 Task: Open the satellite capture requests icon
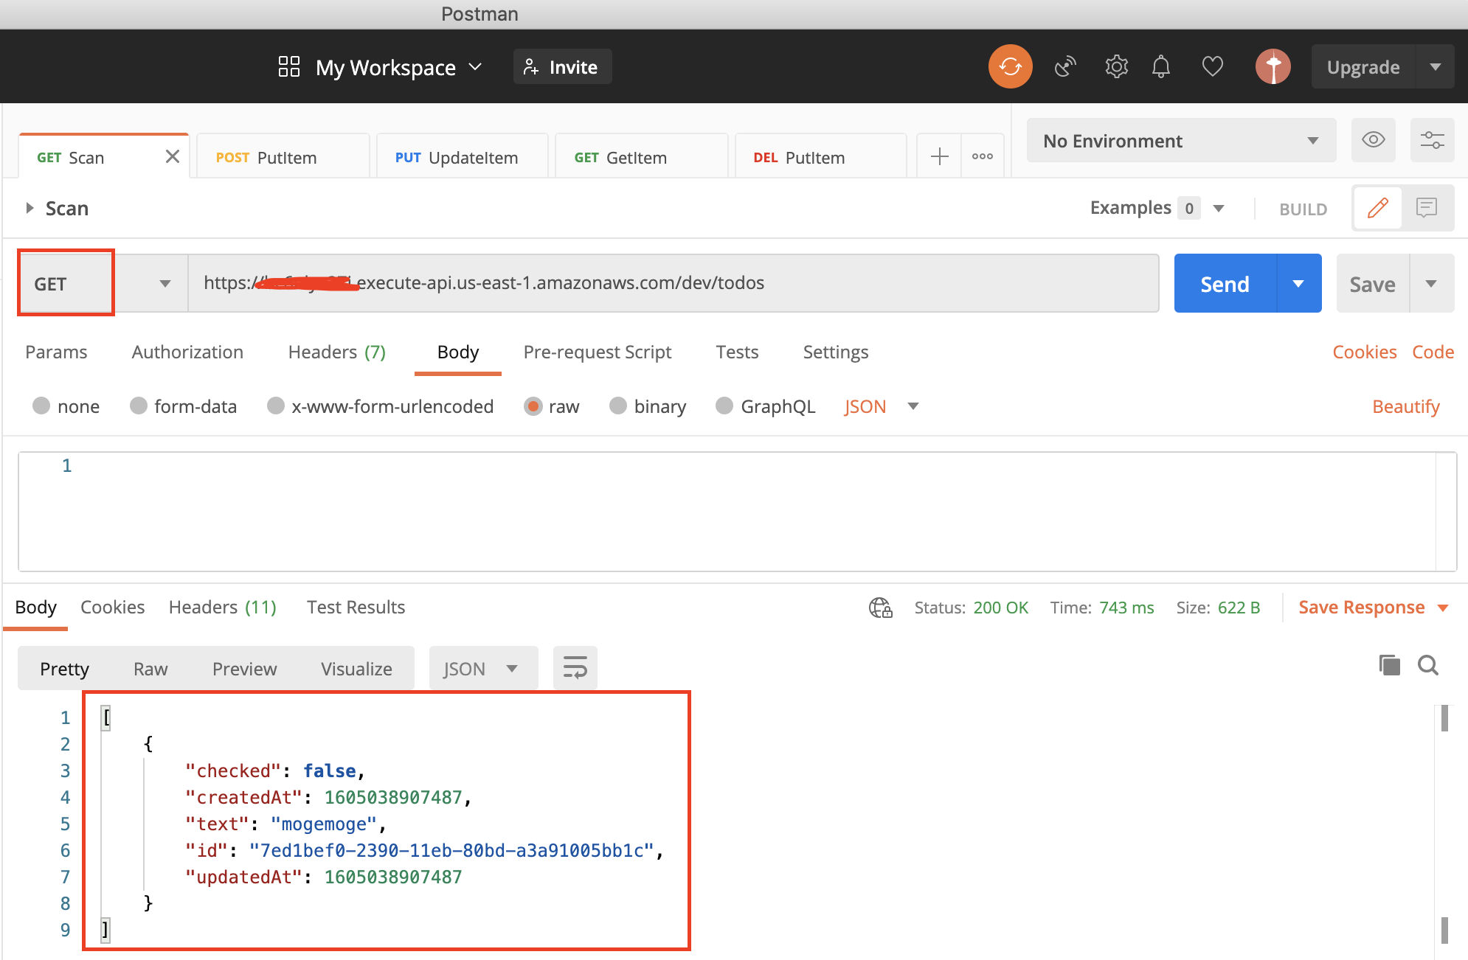coord(1064,67)
